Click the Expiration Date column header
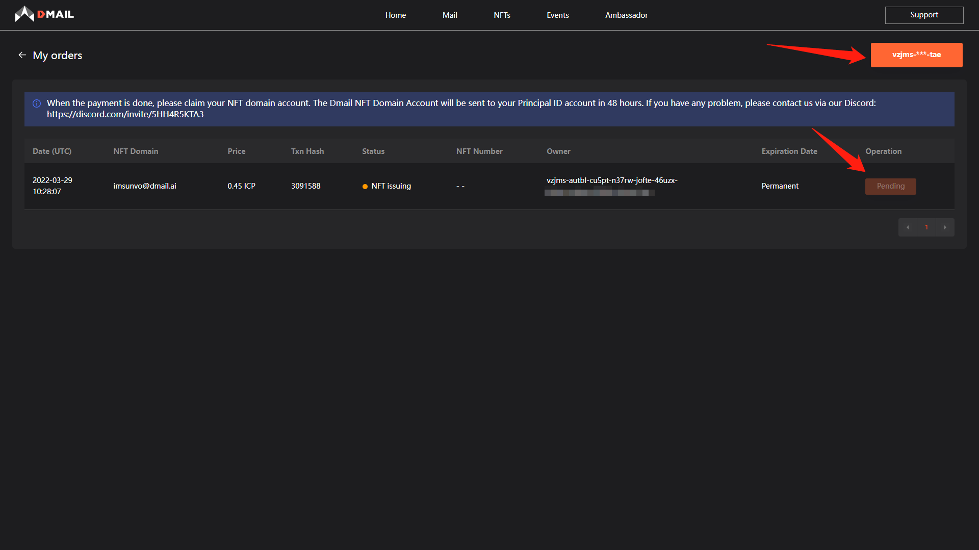The image size is (979, 550). point(789,151)
